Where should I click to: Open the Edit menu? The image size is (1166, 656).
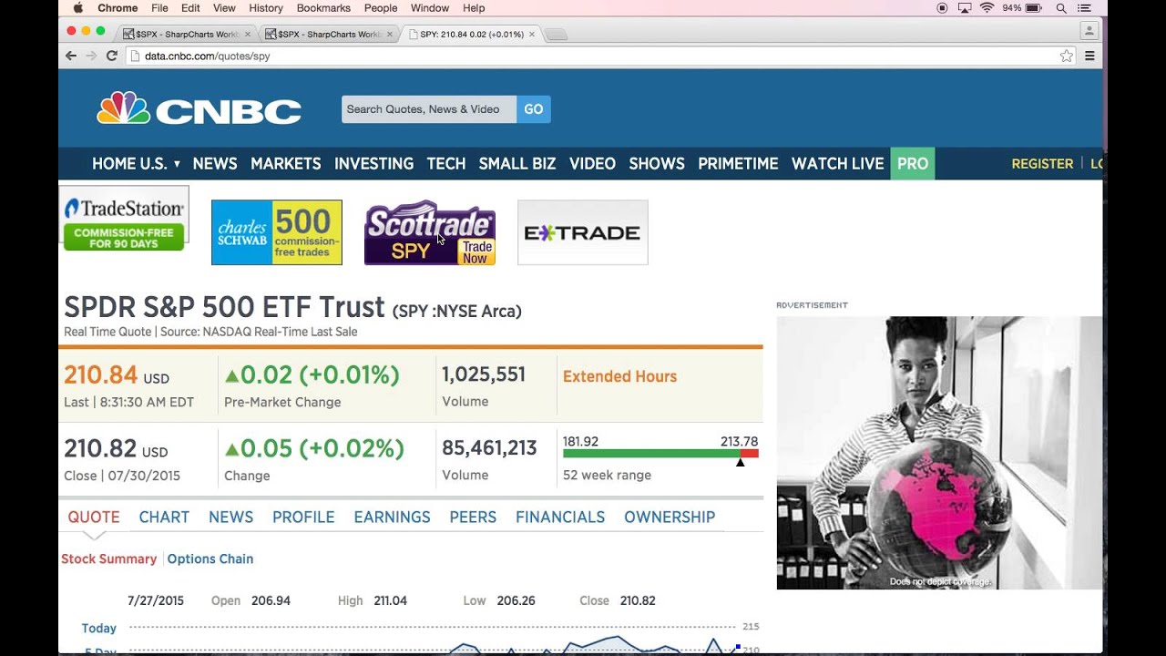click(190, 8)
